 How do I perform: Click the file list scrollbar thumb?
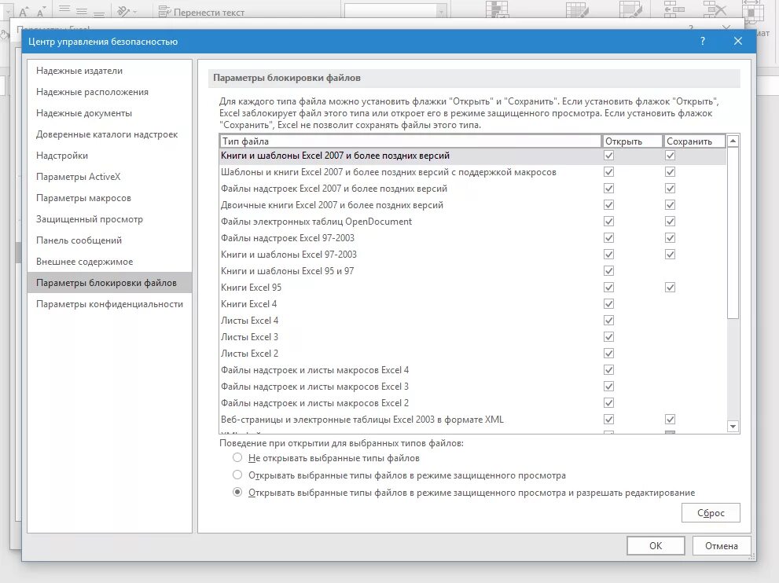[x=733, y=233]
